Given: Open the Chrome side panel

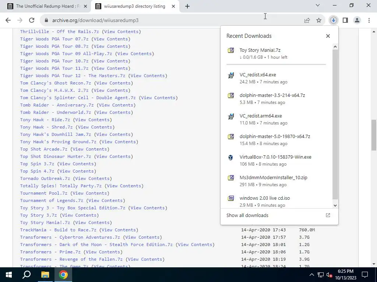Looking at the screenshot, I should point(345,21).
